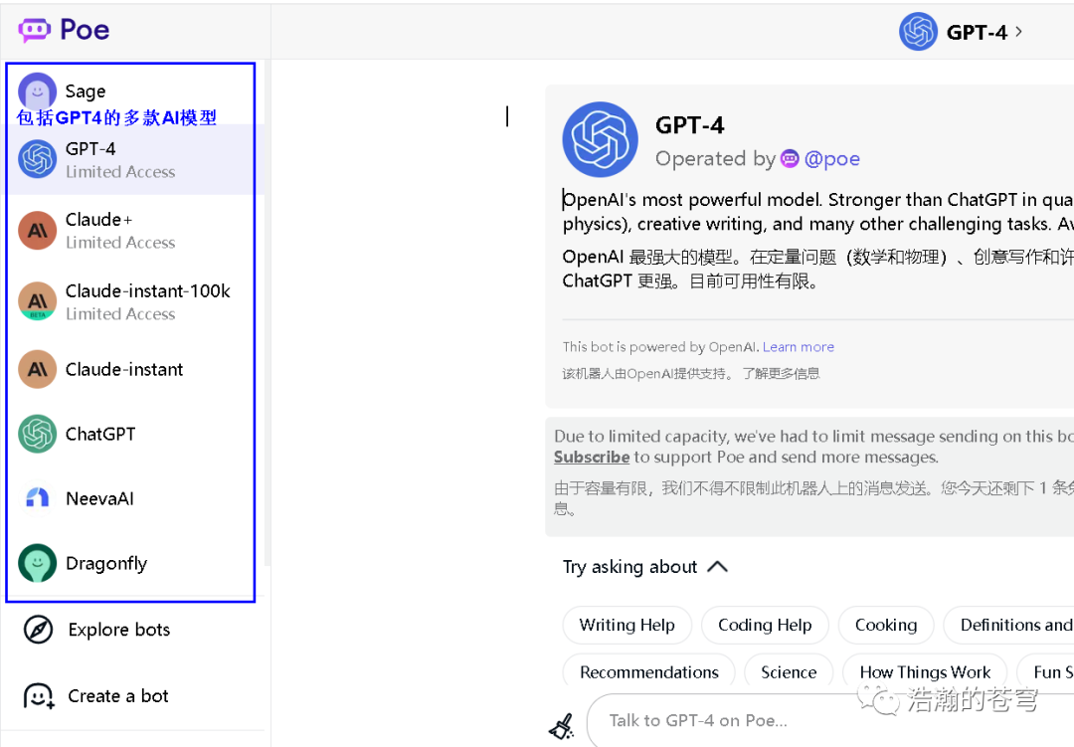The height and width of the screenshot is (747, 1074).
Task: Follow the Subscribe link
Action: [592, 458]
